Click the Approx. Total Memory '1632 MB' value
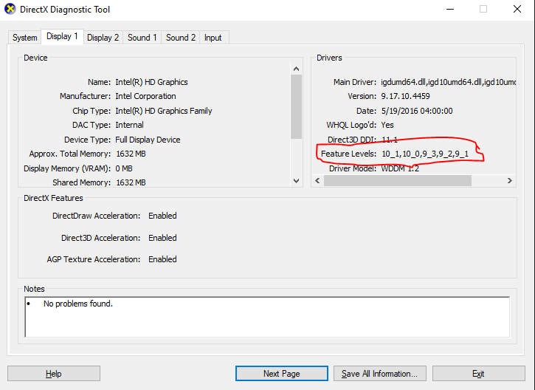The height and width of the screenshot is (390, 535). coord(131,154)
